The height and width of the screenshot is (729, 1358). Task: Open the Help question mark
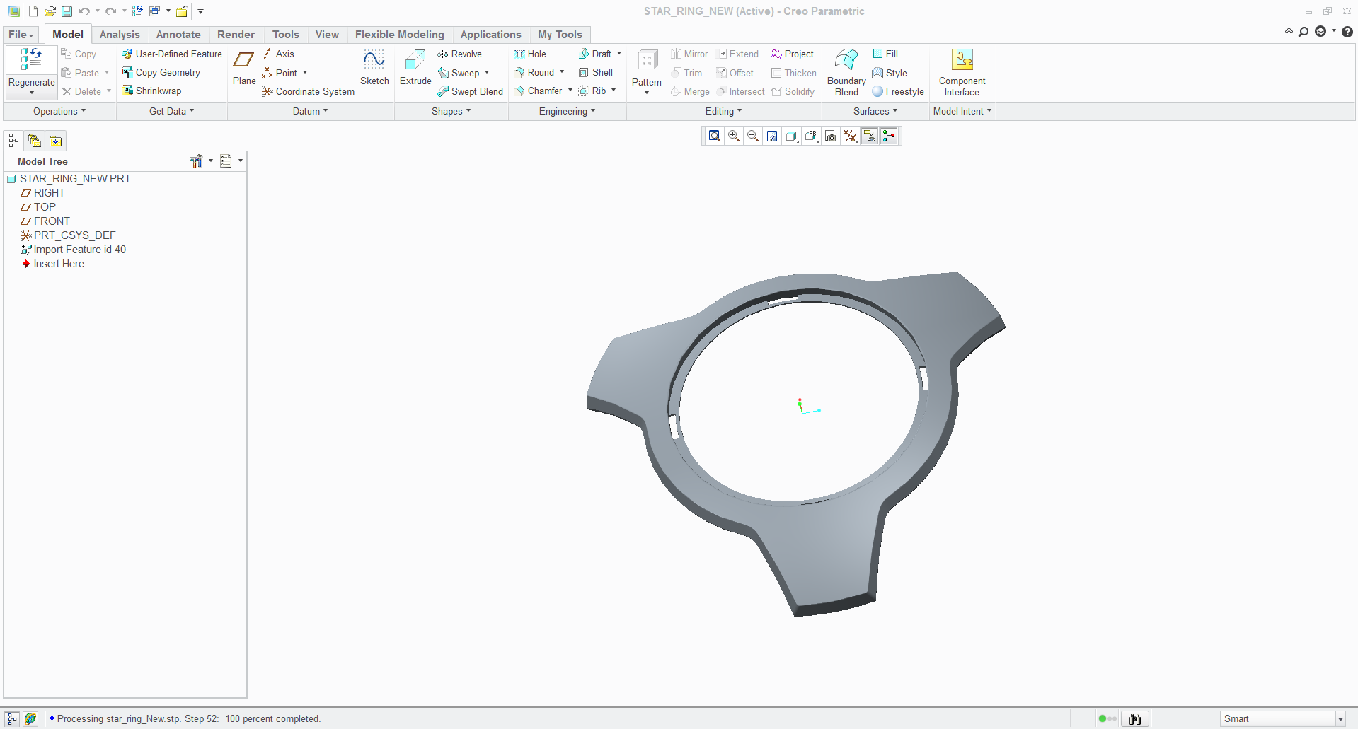[1347, 32]
